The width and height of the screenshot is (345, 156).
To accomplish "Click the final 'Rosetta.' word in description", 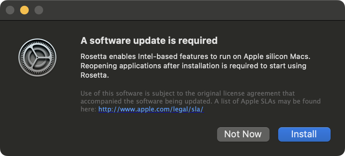I will pos(95,75).
